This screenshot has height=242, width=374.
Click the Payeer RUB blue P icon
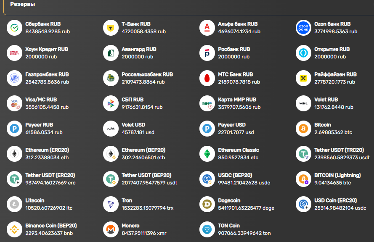click(x=15, y=129)
